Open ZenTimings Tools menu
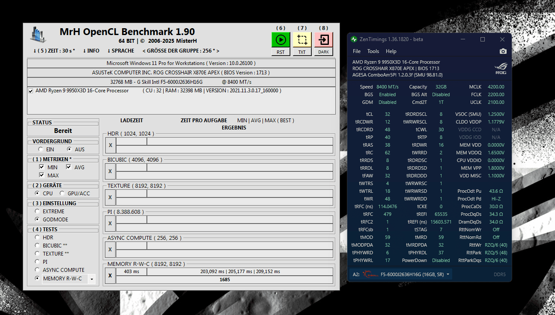Viewport: 555px width, 315px height. (x=373, y=51)
